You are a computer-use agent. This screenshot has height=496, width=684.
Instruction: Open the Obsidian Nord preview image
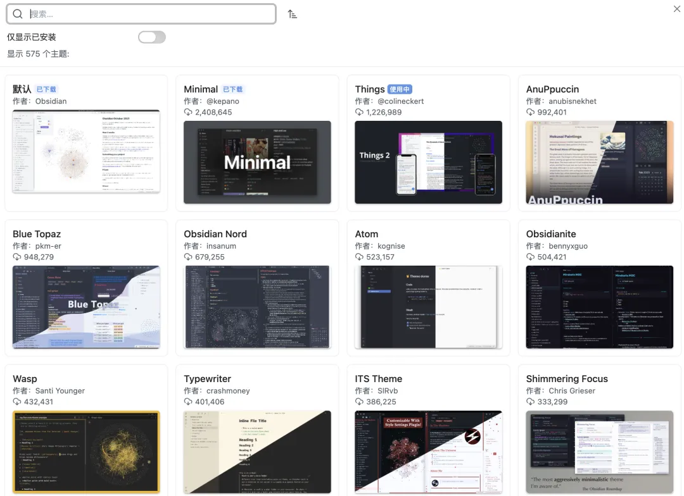[x=257, y=307]
